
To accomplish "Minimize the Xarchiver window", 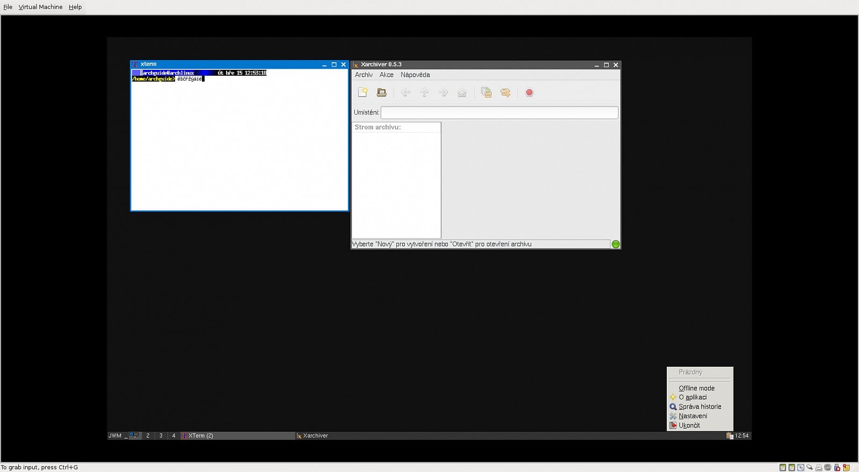I will 596,65.
